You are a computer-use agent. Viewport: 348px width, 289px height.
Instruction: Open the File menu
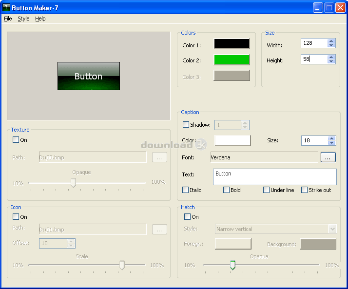pyautogui.click(x=8, y=19)
